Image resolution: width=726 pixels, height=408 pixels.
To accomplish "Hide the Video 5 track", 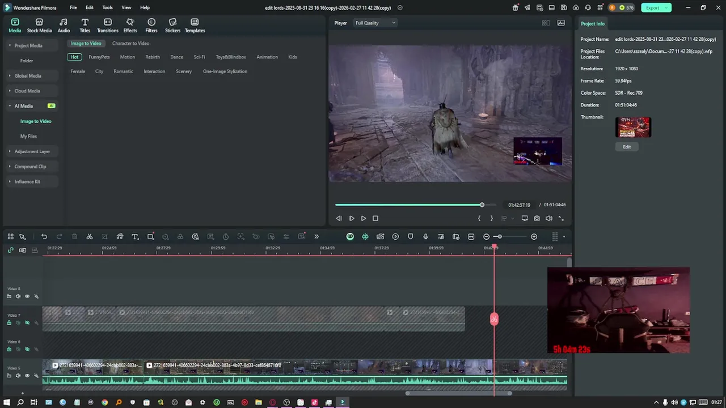I will pyautogui.click(x=27, y=375).
